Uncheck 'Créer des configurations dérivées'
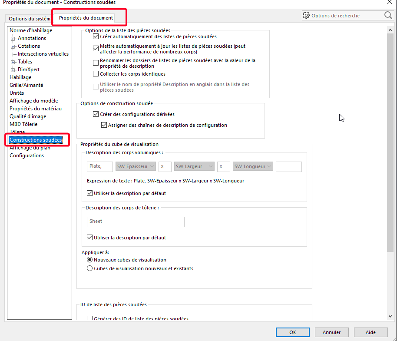The height and width of the screenshot is (341, 397). (96, 115)
